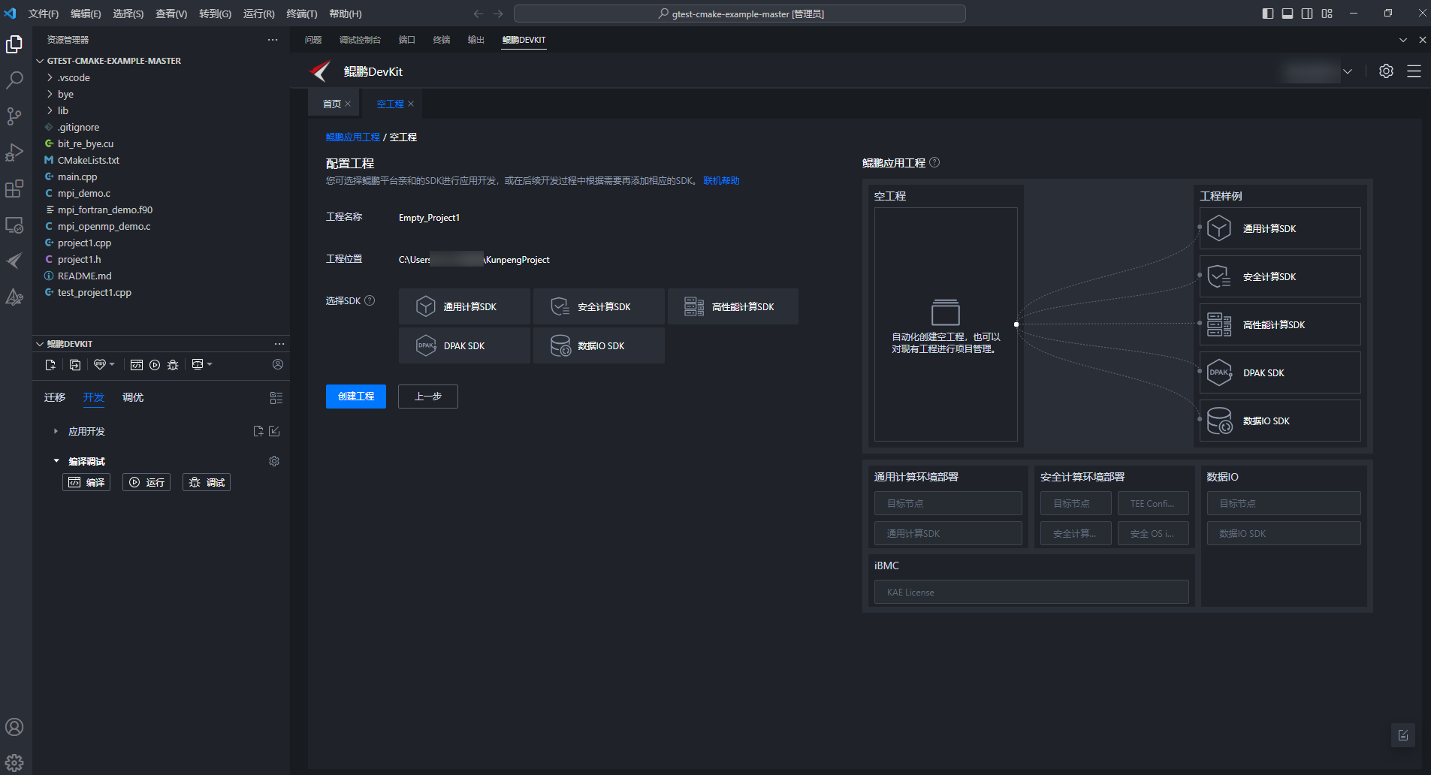
Task: Toggle the 高性能计算SDK option
Action: coord(733,306)
